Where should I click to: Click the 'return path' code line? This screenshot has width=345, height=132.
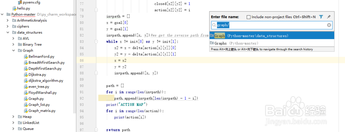pos(118,130)
